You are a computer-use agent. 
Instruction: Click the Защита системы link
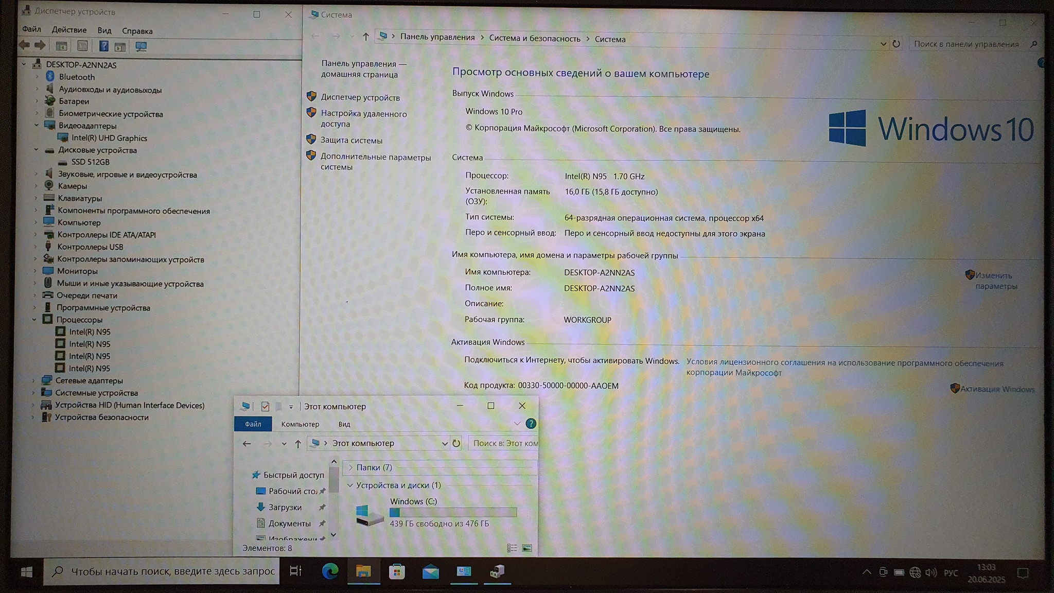351,140
